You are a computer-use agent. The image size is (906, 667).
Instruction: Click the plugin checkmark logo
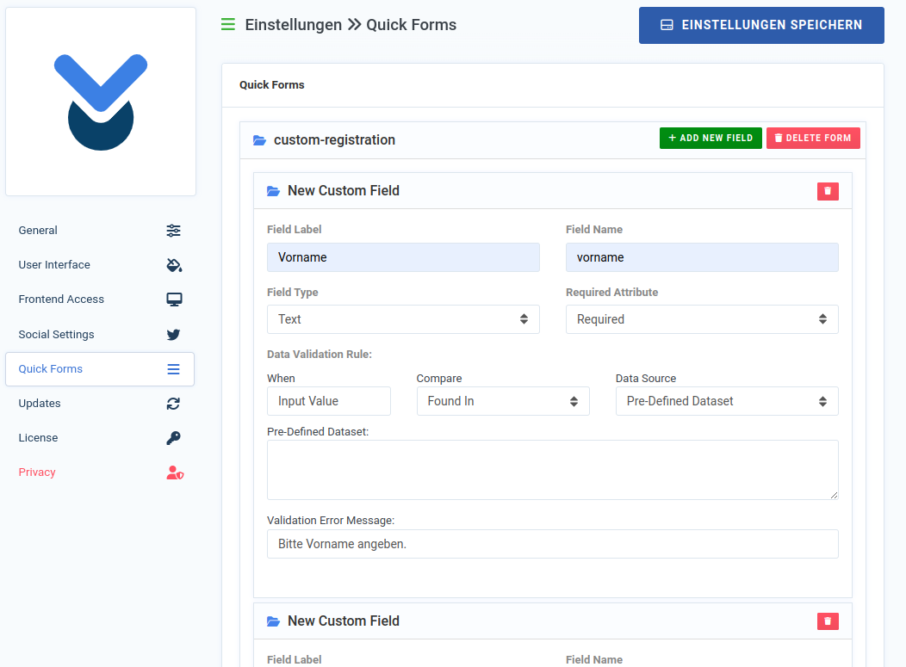pos(101,102)
